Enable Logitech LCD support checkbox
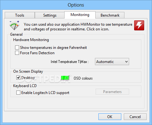 18,92
